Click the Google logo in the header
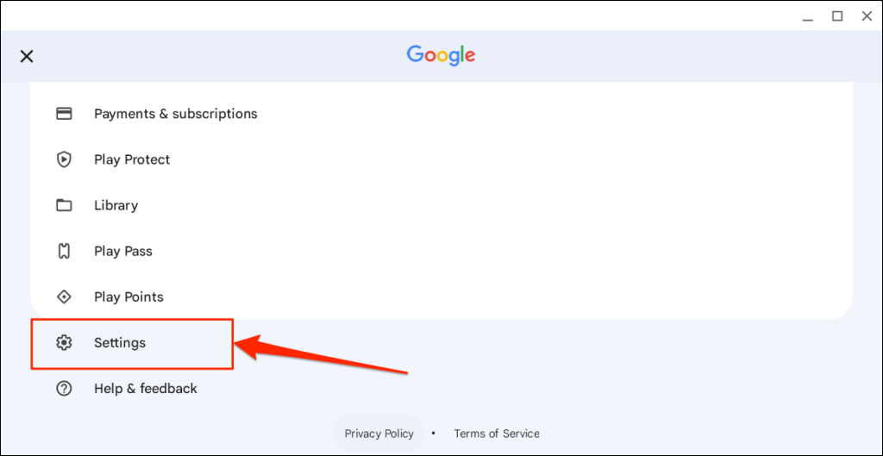 point(441,55)
